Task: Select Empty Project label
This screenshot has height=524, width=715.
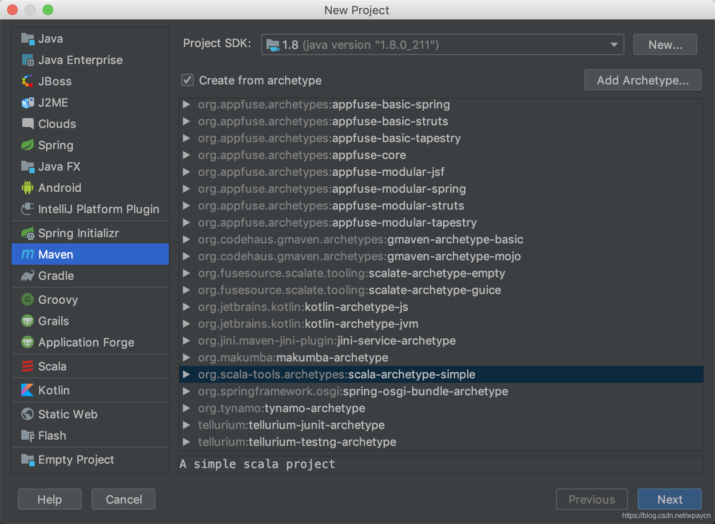Action: coord(76,460)
